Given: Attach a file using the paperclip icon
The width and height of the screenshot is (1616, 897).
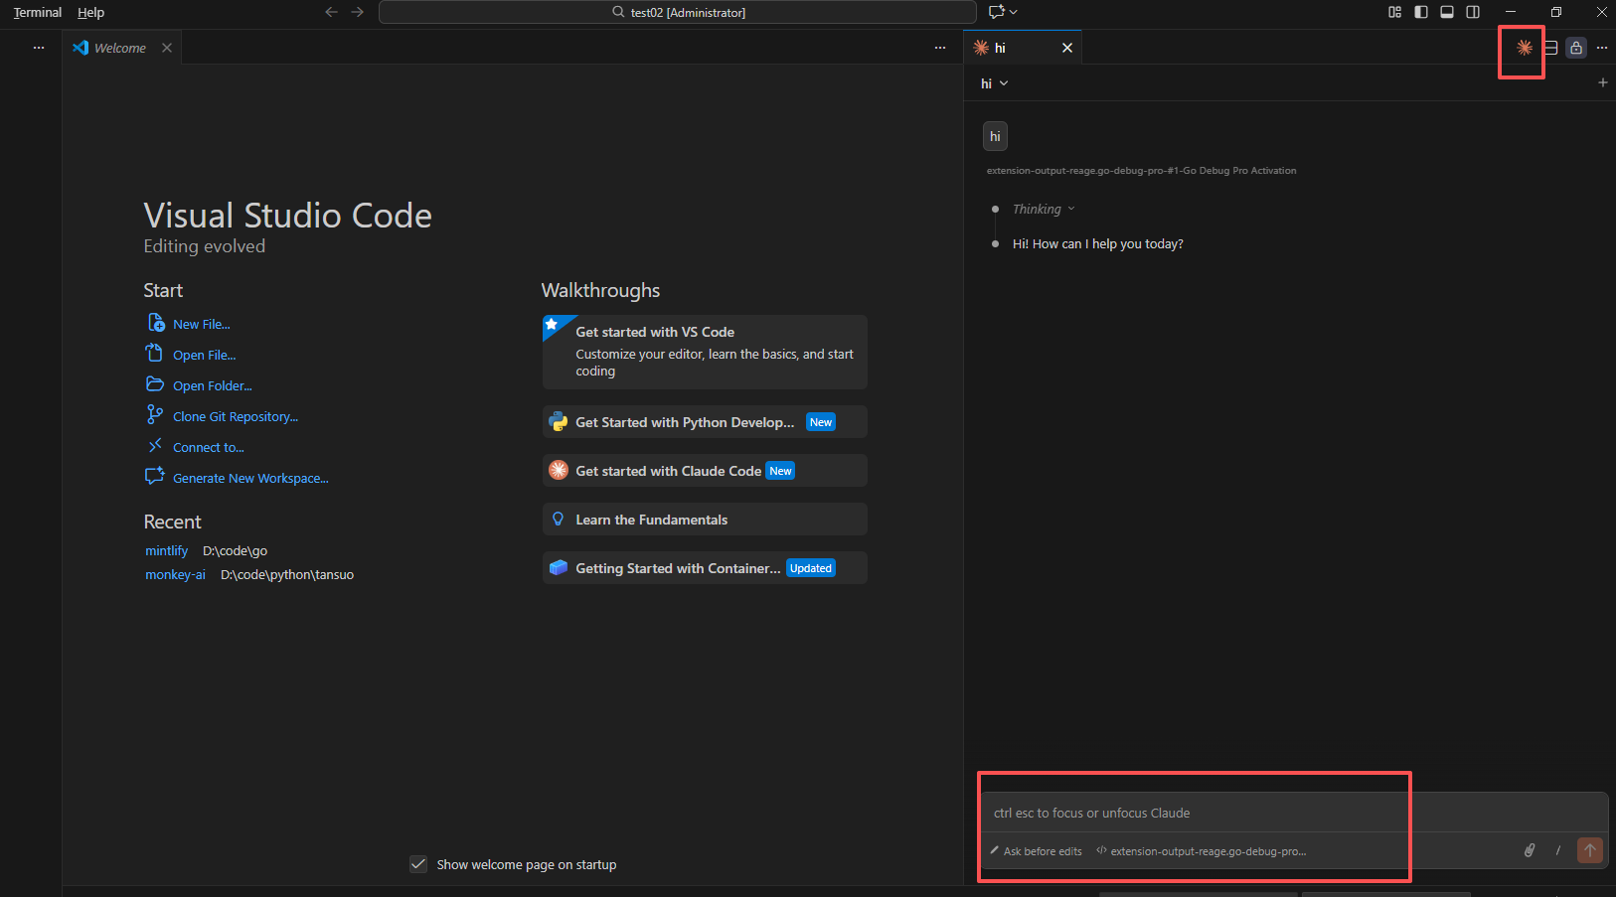Looking at the screenshot, I should click(x=1529, y=851).
